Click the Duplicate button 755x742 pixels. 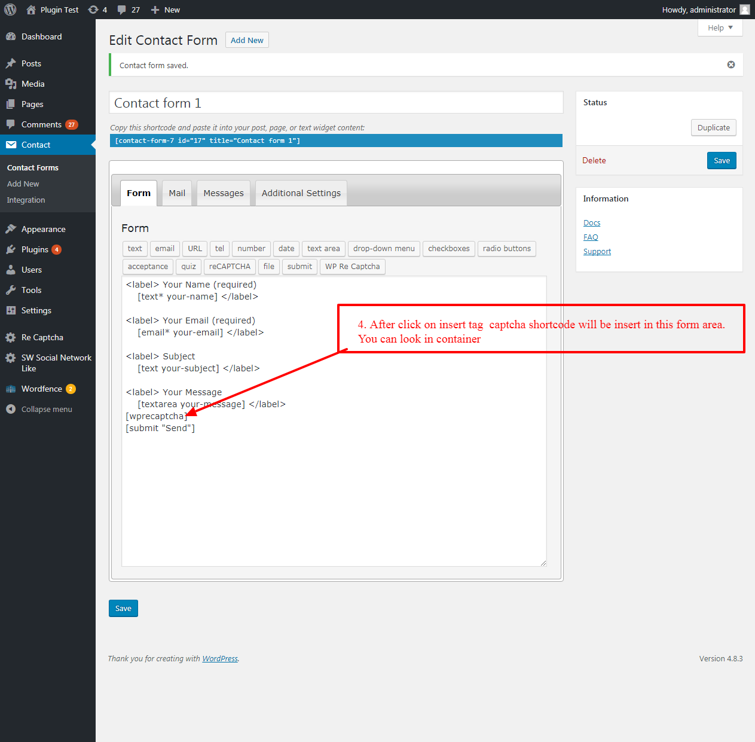(x=714, y=127)
